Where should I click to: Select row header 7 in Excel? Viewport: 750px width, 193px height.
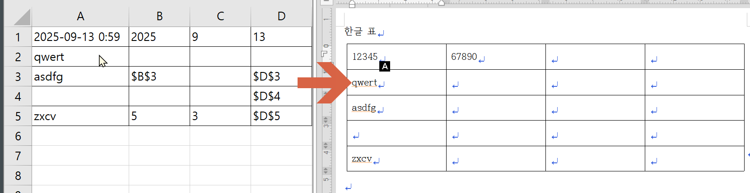tap(18, 156)
